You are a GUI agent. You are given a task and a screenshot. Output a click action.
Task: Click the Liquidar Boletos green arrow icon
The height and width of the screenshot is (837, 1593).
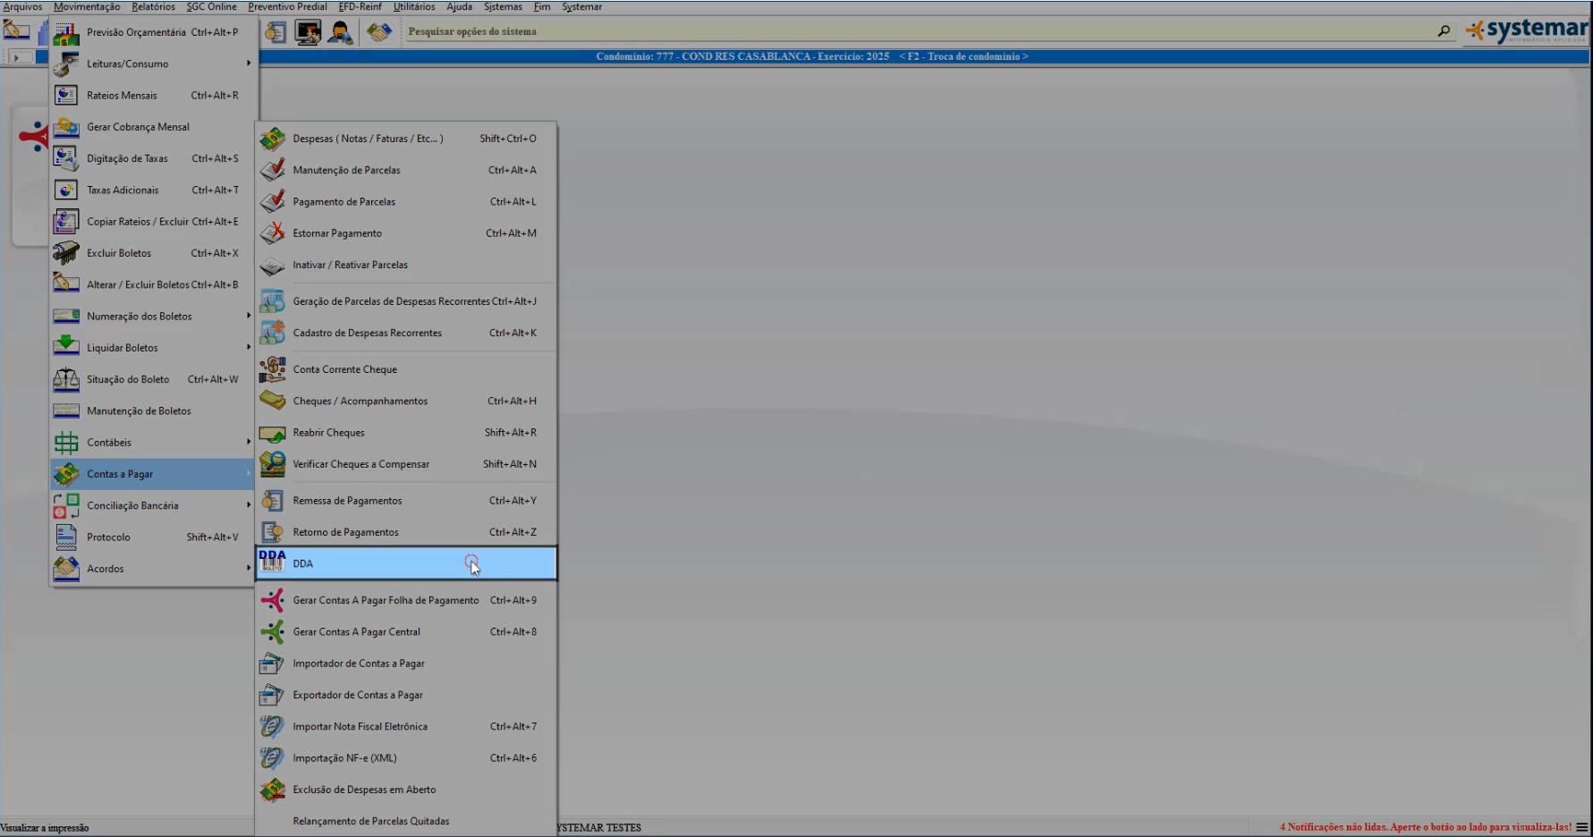[66, 348]
